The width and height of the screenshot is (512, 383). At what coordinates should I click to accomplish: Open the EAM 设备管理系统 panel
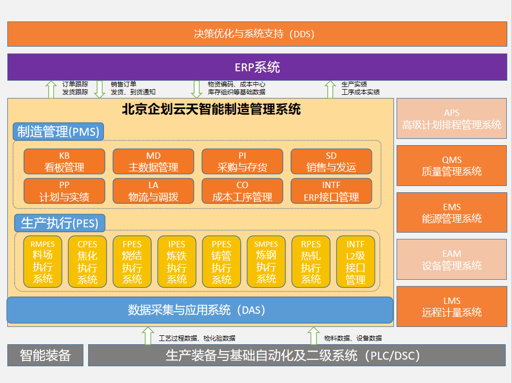click(x=452, y=259)
